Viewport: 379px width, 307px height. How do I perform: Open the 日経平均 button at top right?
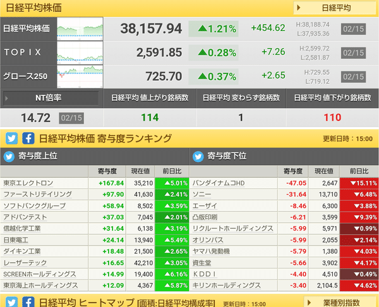[x=335, y=8]
